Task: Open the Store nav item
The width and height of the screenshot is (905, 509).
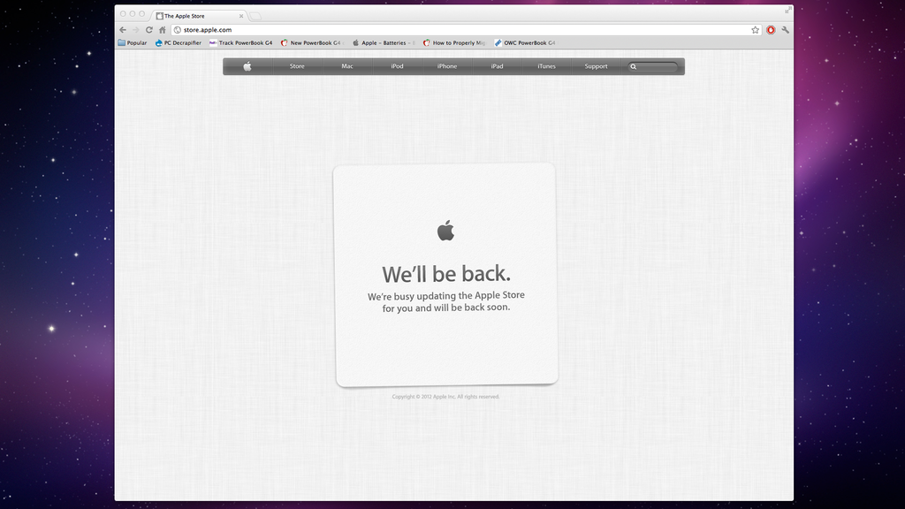Action: [x=297, y=66]
